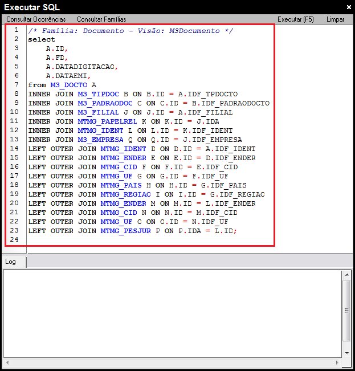The width and height of the screenshot is (355, 371).
Task: Click 'A.IDF_FILIAL' on line 10
Action: 206,112
